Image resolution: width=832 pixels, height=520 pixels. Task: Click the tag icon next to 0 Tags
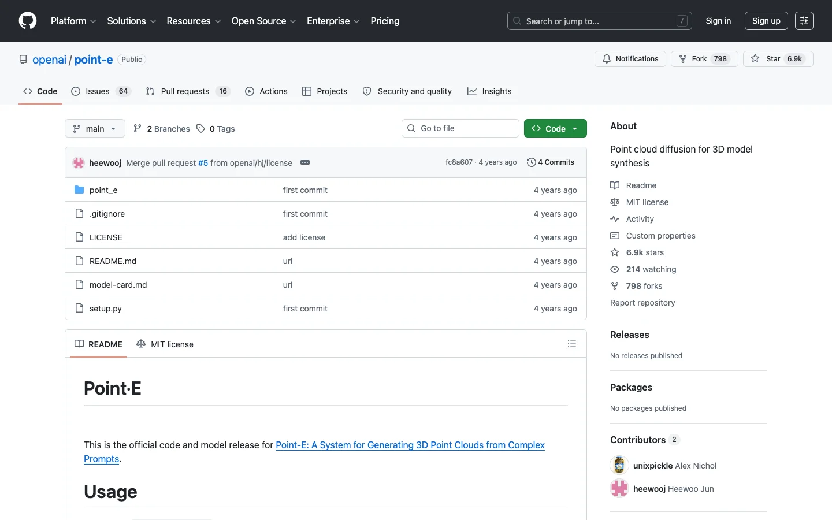[200, 129]
